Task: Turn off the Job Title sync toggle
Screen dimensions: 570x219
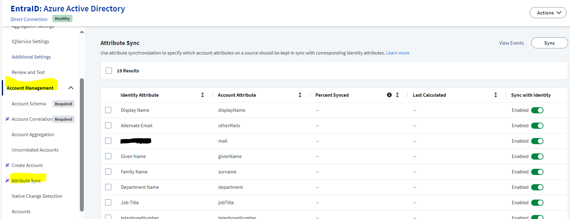Action: [x=537, y=203]
